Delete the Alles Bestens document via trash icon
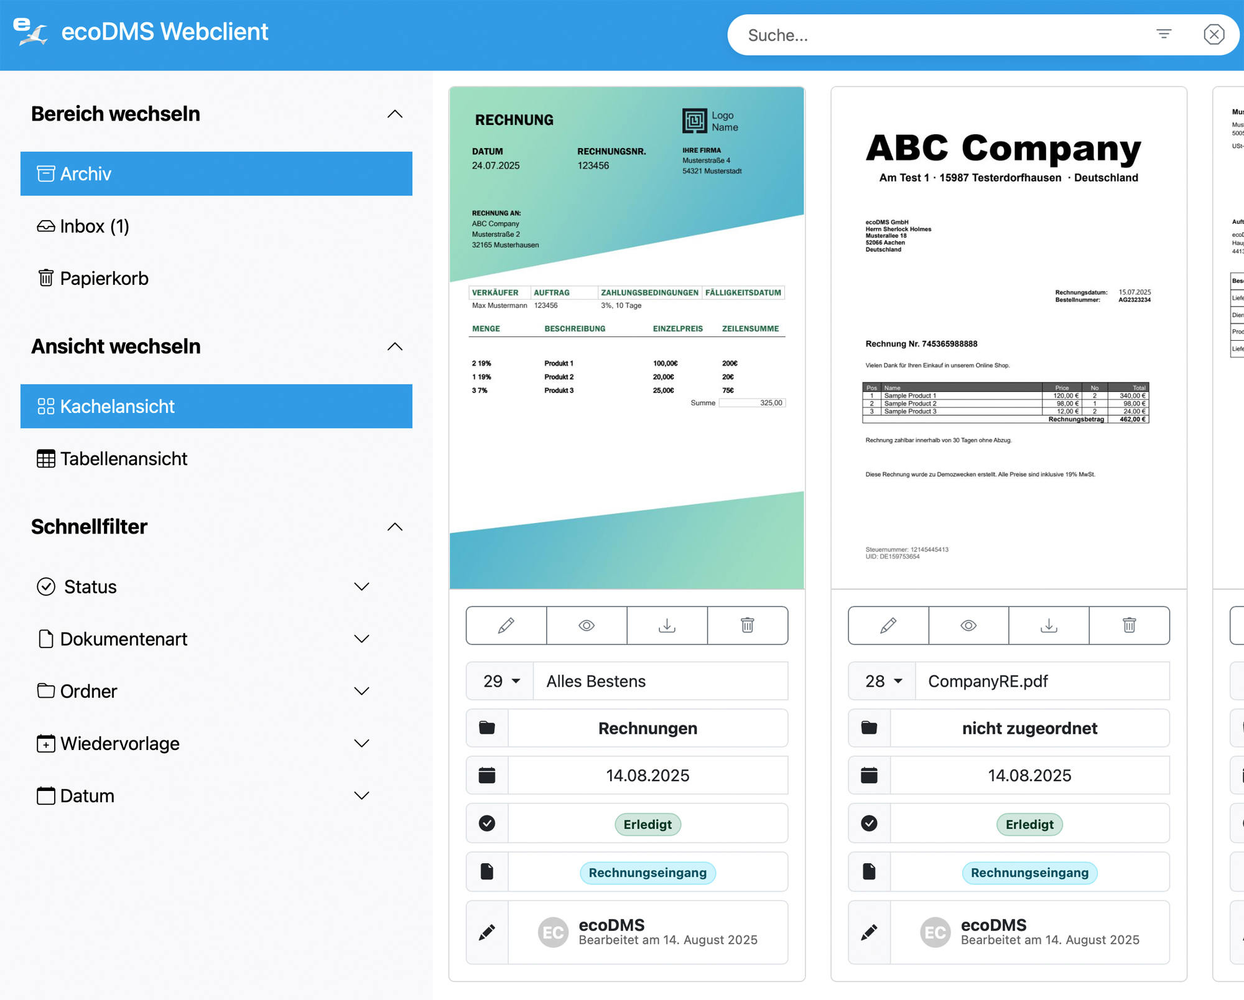This screenshot has width=1244, height=1000. pos(747,625)
